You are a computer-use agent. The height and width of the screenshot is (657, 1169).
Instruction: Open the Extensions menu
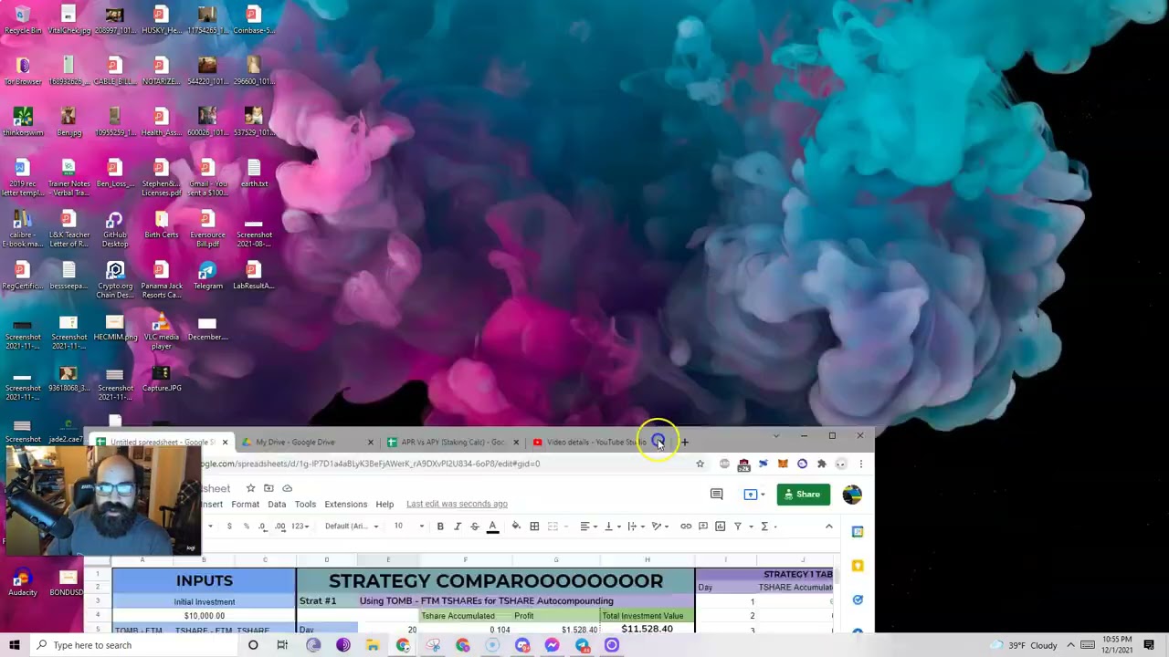pos(345,504)
